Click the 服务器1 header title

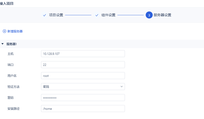pos(12,44)
